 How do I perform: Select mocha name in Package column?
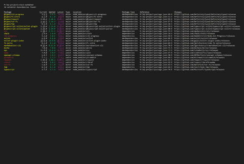[7, 48]
